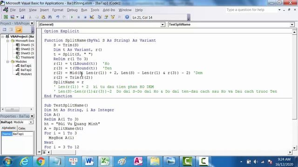Click View Code in Project panel
This screenshot has height=167, width=298.
4,30
